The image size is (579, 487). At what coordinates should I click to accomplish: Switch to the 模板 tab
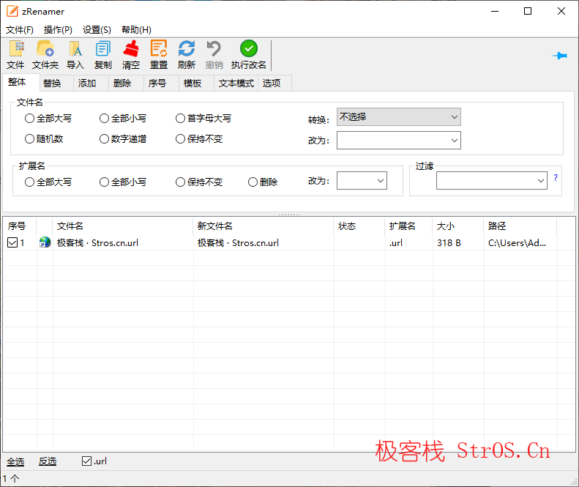click(196, 83)
